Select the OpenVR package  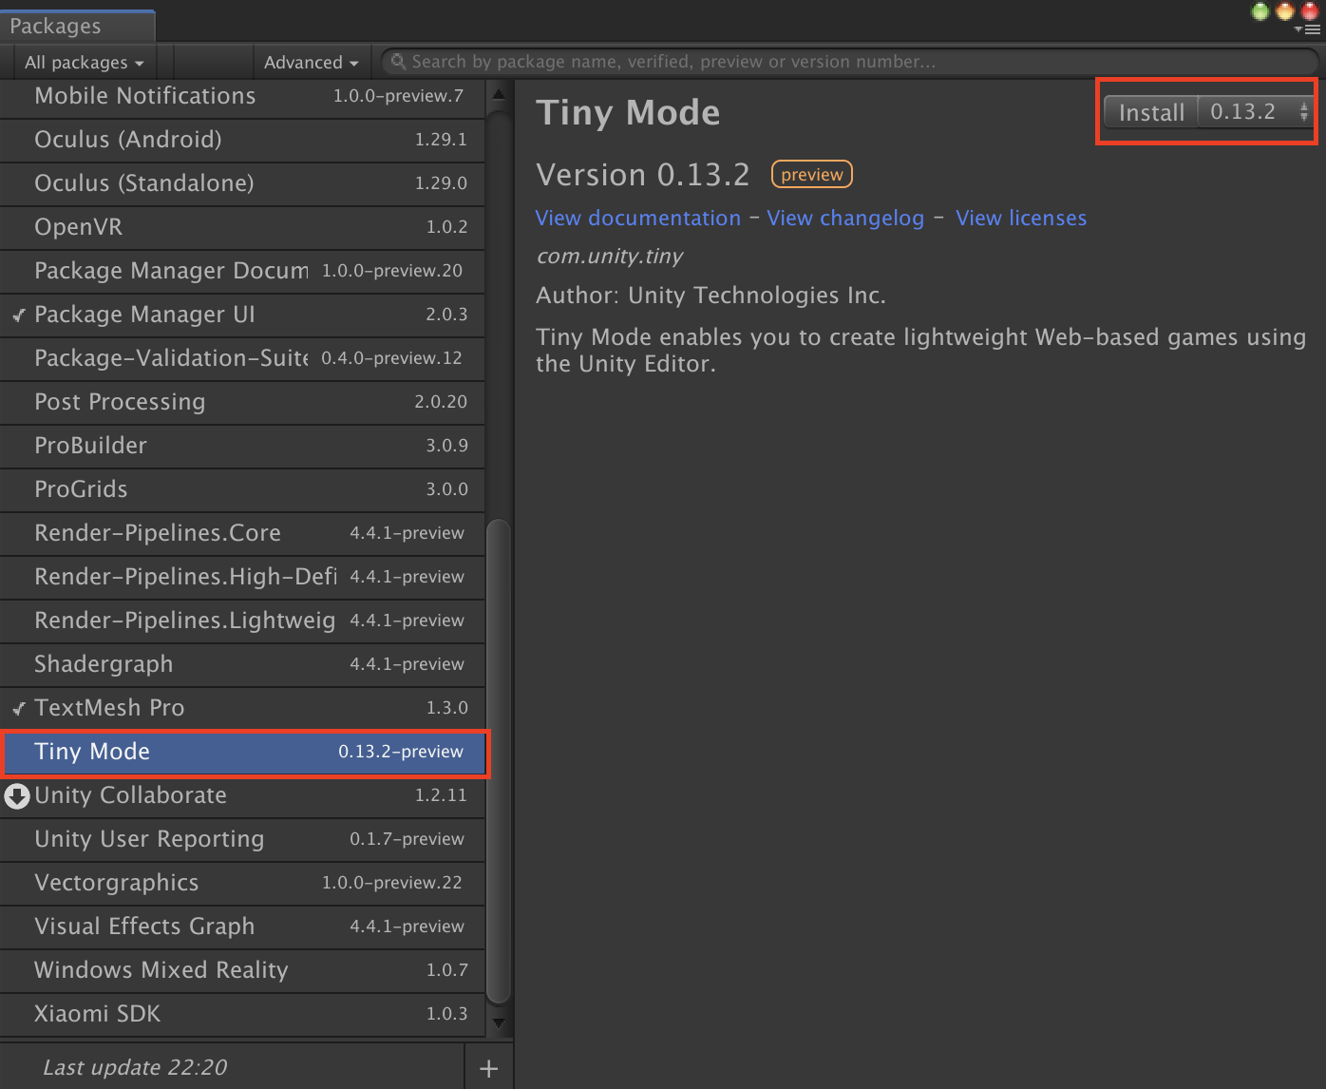(242, 227)
